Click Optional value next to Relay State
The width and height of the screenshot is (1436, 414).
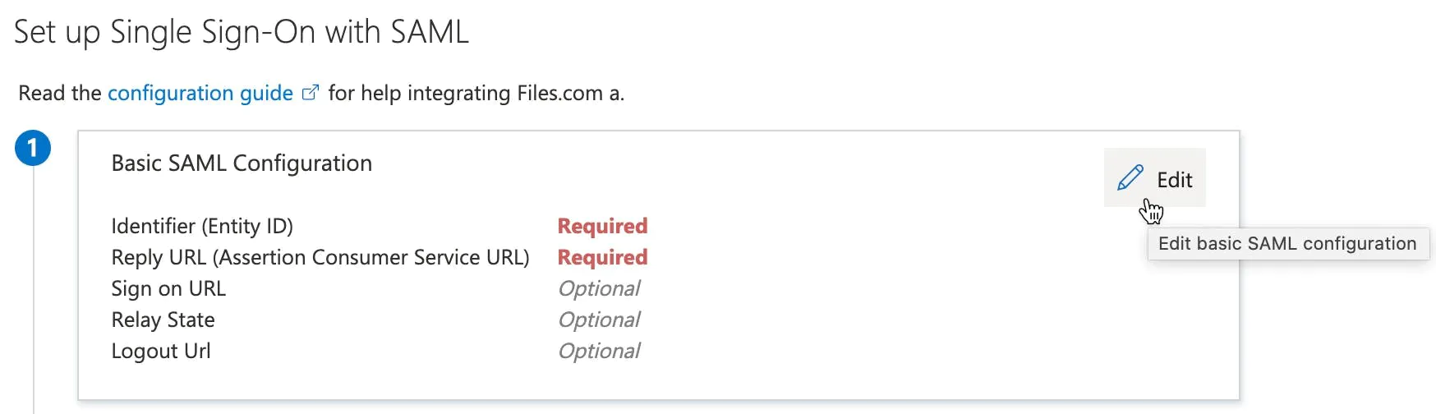599,320
